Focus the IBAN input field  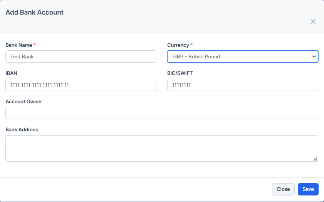81,85
